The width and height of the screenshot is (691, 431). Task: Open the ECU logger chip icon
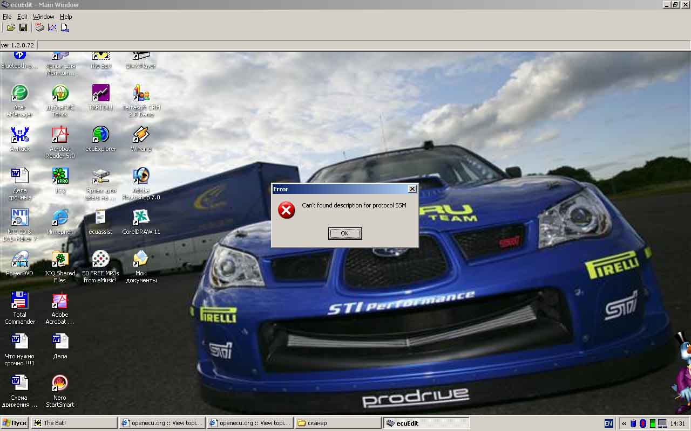(x=39, y=27)
